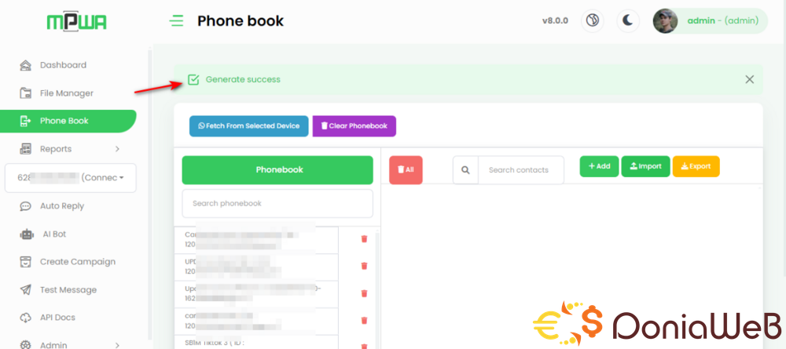Open File Manager in the sidebar
This screenshot has height=349, width=786.
pos(67,93)
